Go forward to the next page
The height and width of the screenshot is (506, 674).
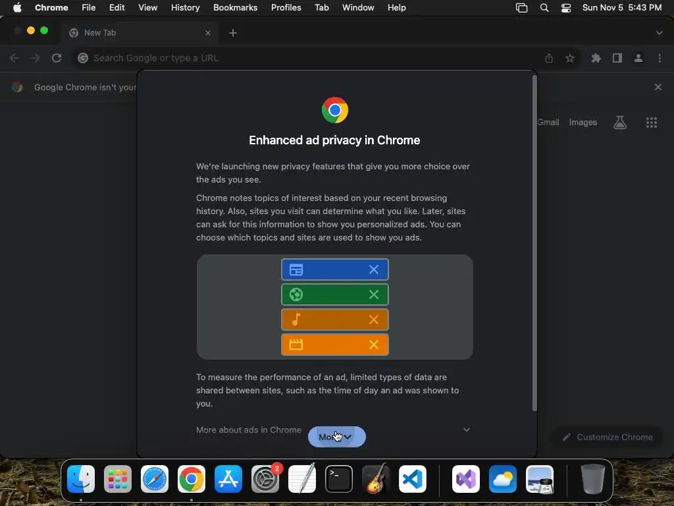click(36, 58)
